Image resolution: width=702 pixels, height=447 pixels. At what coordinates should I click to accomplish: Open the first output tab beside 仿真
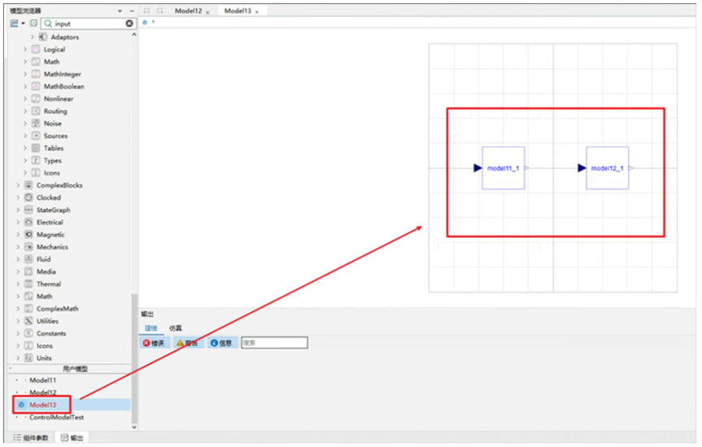tap(151, 328)
